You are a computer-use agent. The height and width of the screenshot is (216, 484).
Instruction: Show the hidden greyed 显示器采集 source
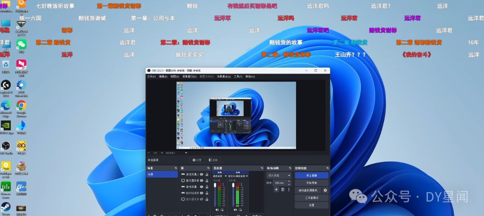click(x=202, y=199)
